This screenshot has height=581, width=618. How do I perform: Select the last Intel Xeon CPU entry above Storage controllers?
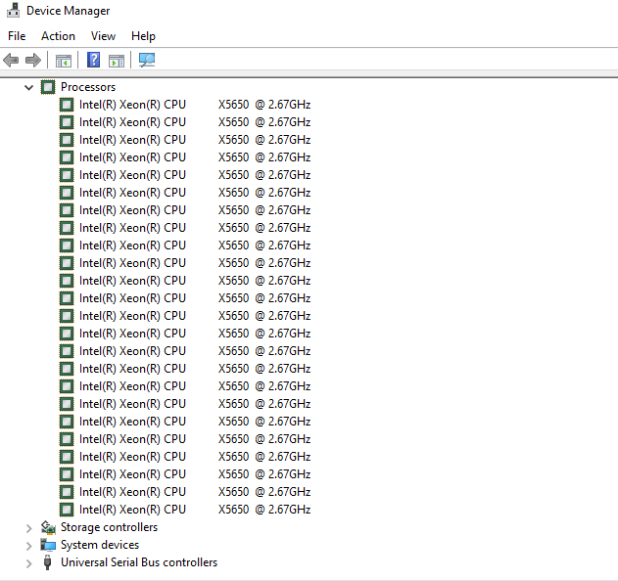(x=195, y=510)
